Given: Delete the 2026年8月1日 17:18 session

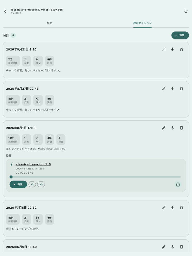Looking at the screenshot, I should (182, 128).
